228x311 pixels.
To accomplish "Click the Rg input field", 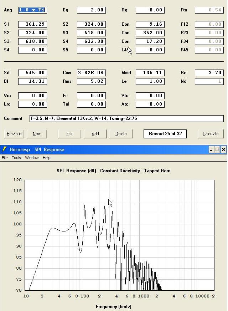I will tap(150, 10).
